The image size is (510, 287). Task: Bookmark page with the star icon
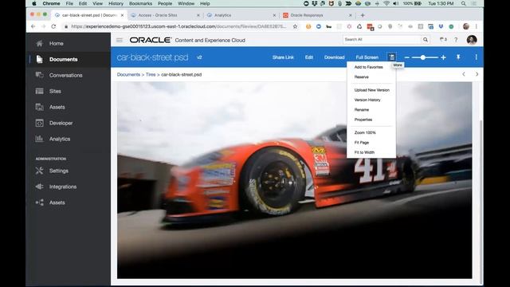tap(295, 26)
